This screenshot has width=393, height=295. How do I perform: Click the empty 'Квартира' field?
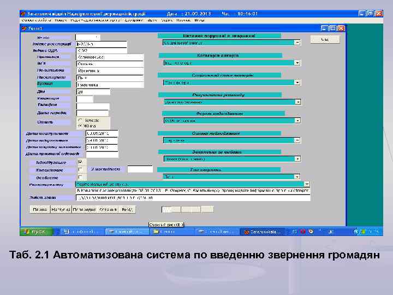click(x=85, y=99)
